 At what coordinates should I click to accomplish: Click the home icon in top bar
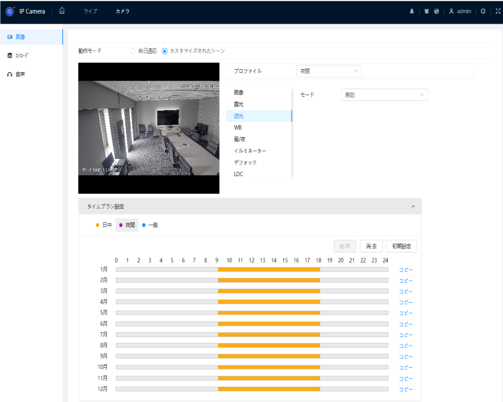(62, 11)
